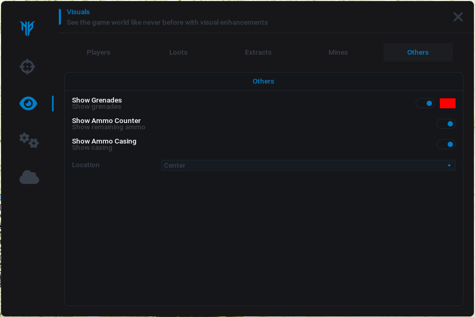Expand the Location dropdown showing Center
This screenshot has width=475, height=317.
(x=307, y=166)
